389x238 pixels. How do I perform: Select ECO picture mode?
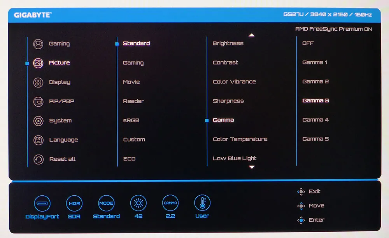point(129,159)
